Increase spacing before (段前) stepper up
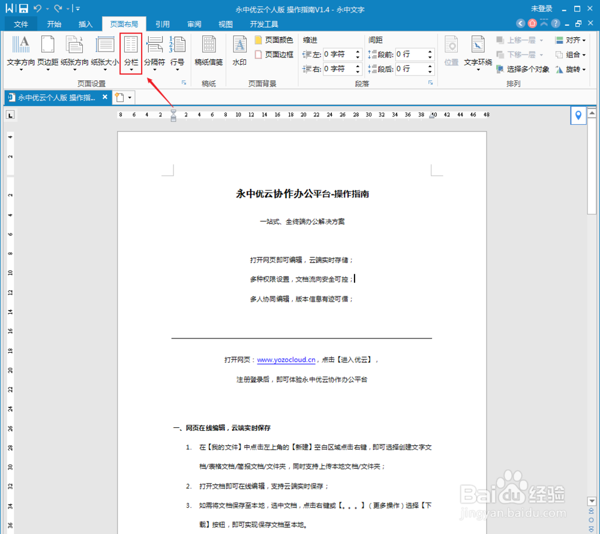 point(430,51)
